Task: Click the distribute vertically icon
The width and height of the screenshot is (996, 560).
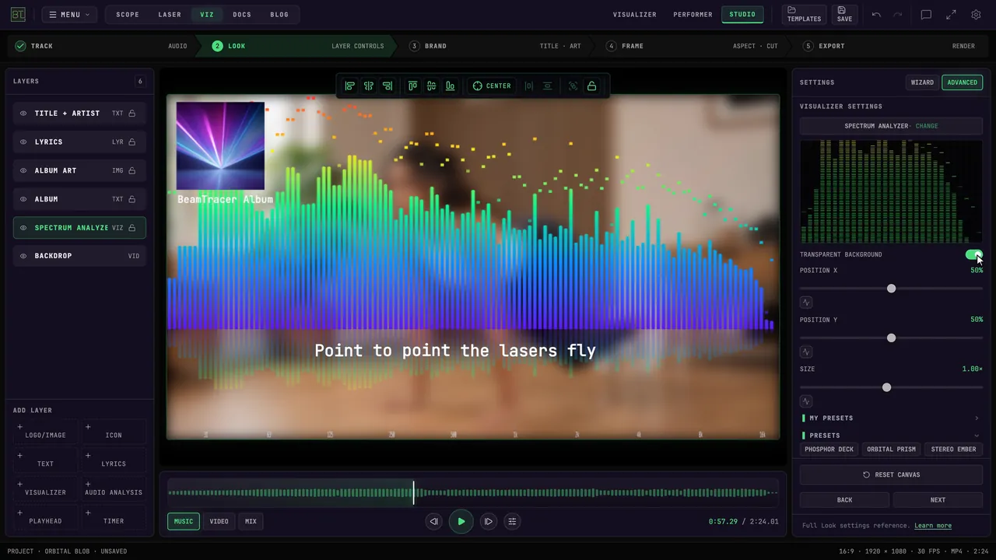Action: [548, 86]
